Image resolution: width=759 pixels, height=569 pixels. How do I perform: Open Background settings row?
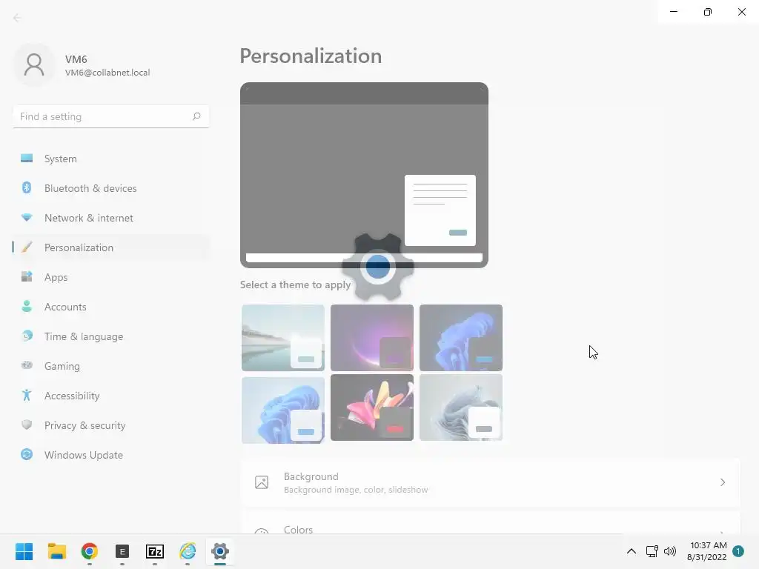(491, 482)
